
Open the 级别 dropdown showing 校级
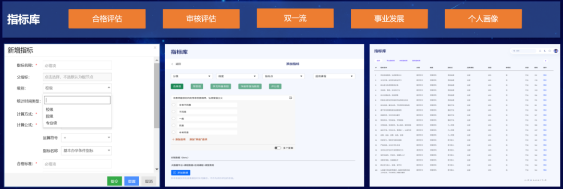[77, 88]
